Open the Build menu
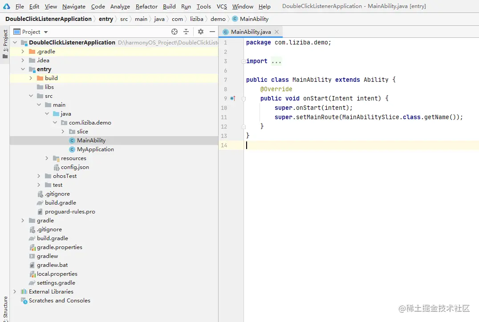 tap(169, 6)
